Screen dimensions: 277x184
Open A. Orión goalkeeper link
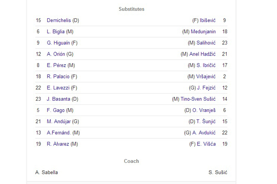coord(56,54)
